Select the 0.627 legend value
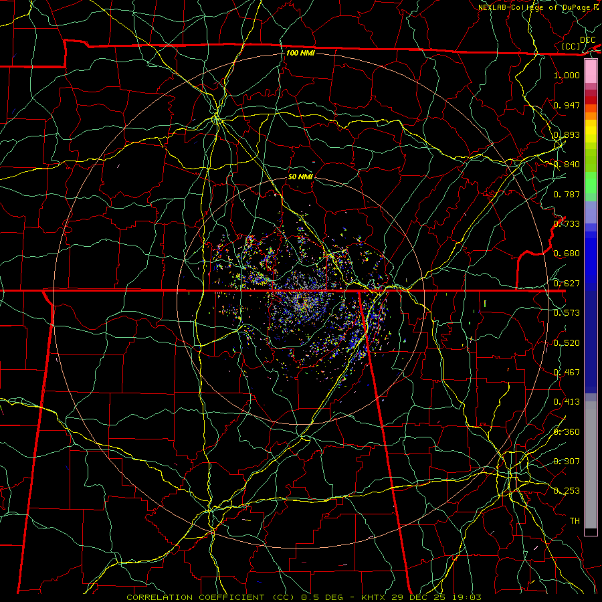 [567, 284]
